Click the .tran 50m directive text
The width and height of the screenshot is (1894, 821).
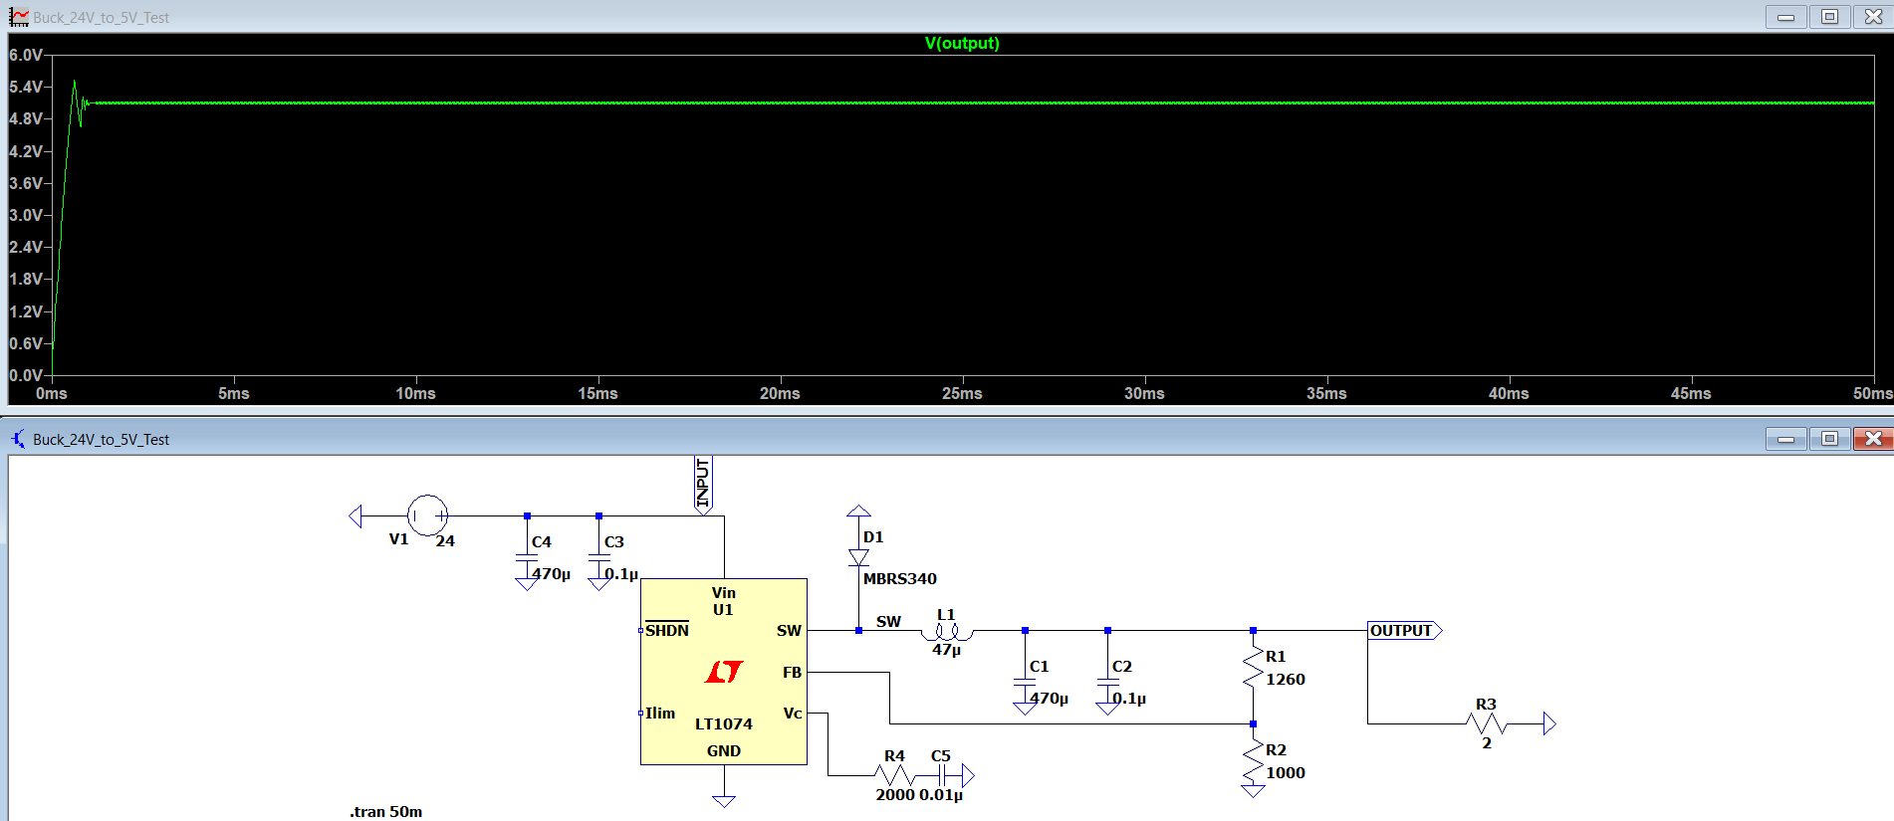point(386,811)
